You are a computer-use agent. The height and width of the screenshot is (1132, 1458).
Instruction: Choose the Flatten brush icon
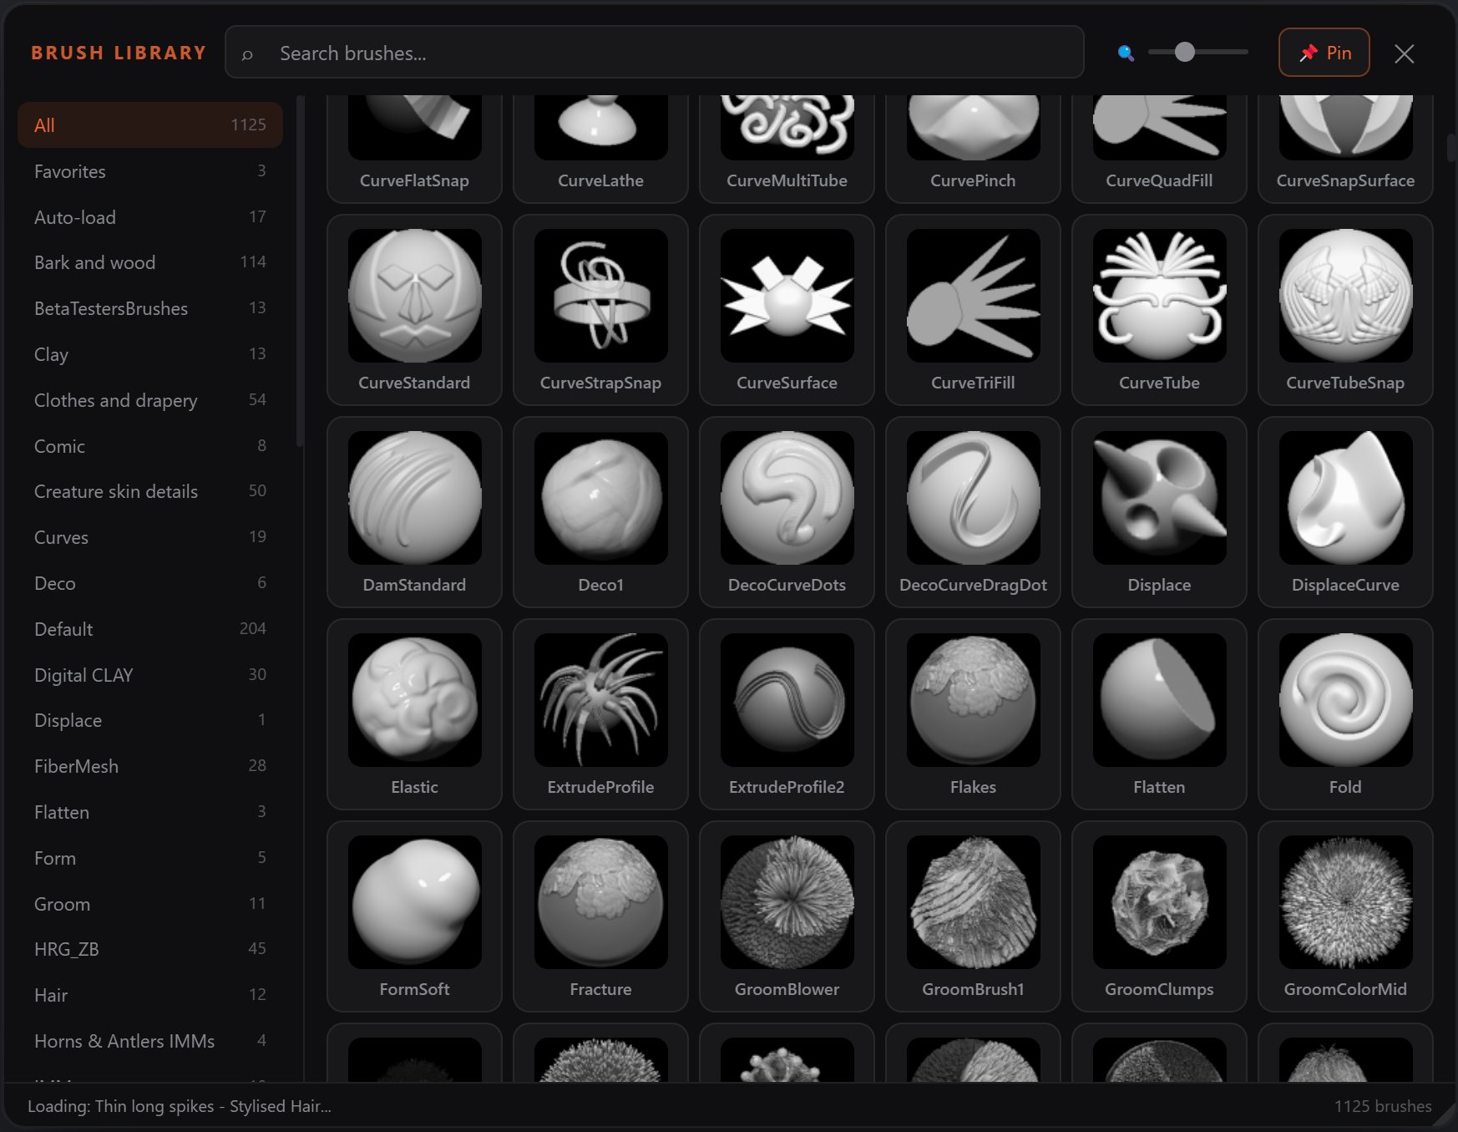(x=1159, y=701)
